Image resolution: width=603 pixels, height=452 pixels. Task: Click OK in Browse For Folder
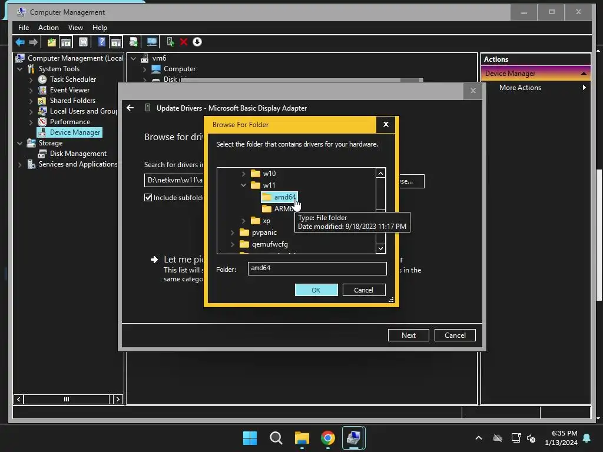click(316, 290)
